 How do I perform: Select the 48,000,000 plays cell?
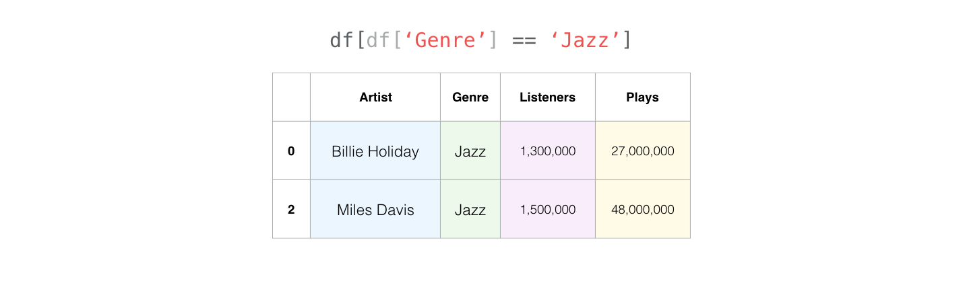(643, 210)
